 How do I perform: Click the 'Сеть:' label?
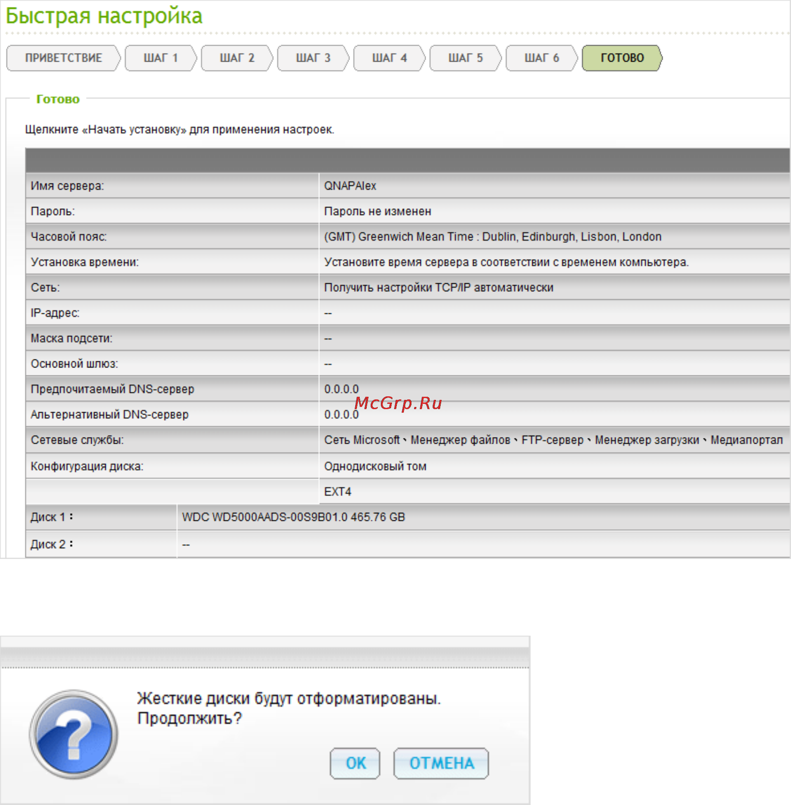(x=45, y=288)
